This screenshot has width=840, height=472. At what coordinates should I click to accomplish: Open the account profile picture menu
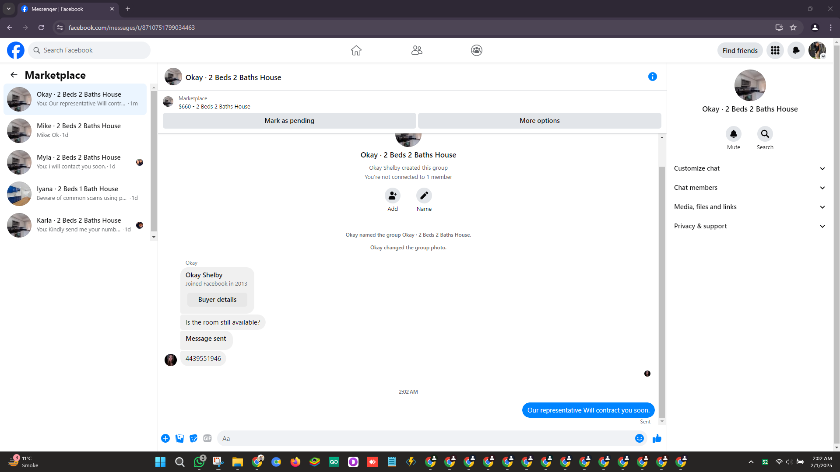click(817, 50)
